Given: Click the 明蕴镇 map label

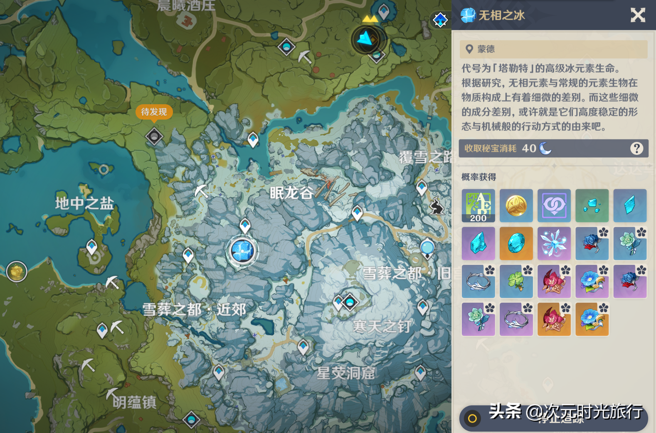Looking at the screenshot, I should [x=135, y=402].
